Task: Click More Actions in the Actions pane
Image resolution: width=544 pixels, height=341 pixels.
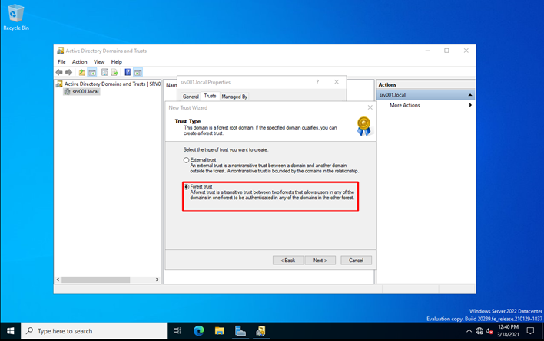Action: (404, 105)
